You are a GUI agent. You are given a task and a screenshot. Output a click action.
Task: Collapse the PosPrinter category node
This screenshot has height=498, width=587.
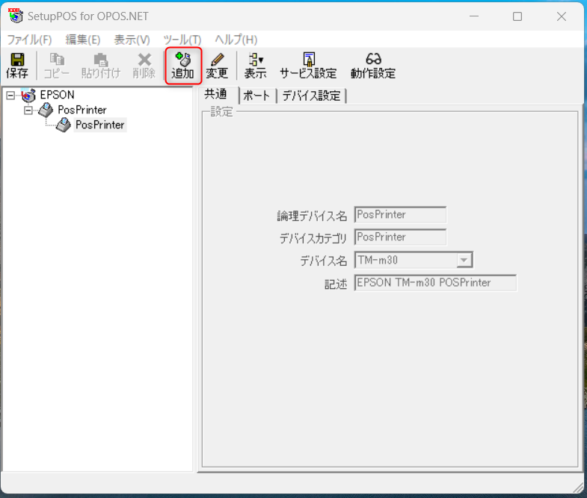point(28,111)
